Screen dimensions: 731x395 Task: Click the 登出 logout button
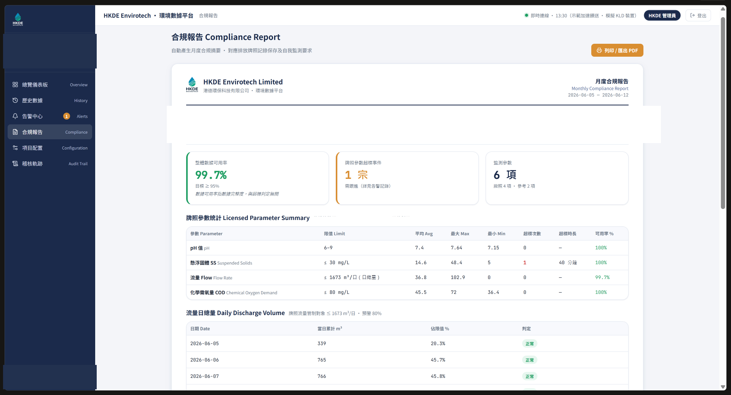pyautogui.click(x=698, y=16)
